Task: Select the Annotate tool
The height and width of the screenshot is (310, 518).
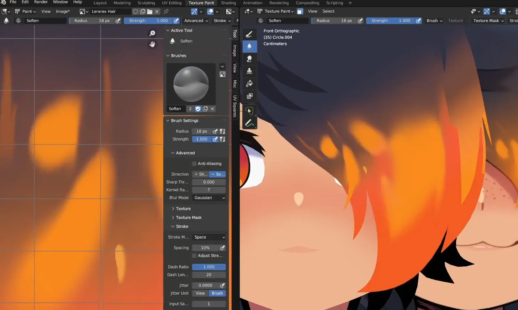Action: click(x=249, y=123)
